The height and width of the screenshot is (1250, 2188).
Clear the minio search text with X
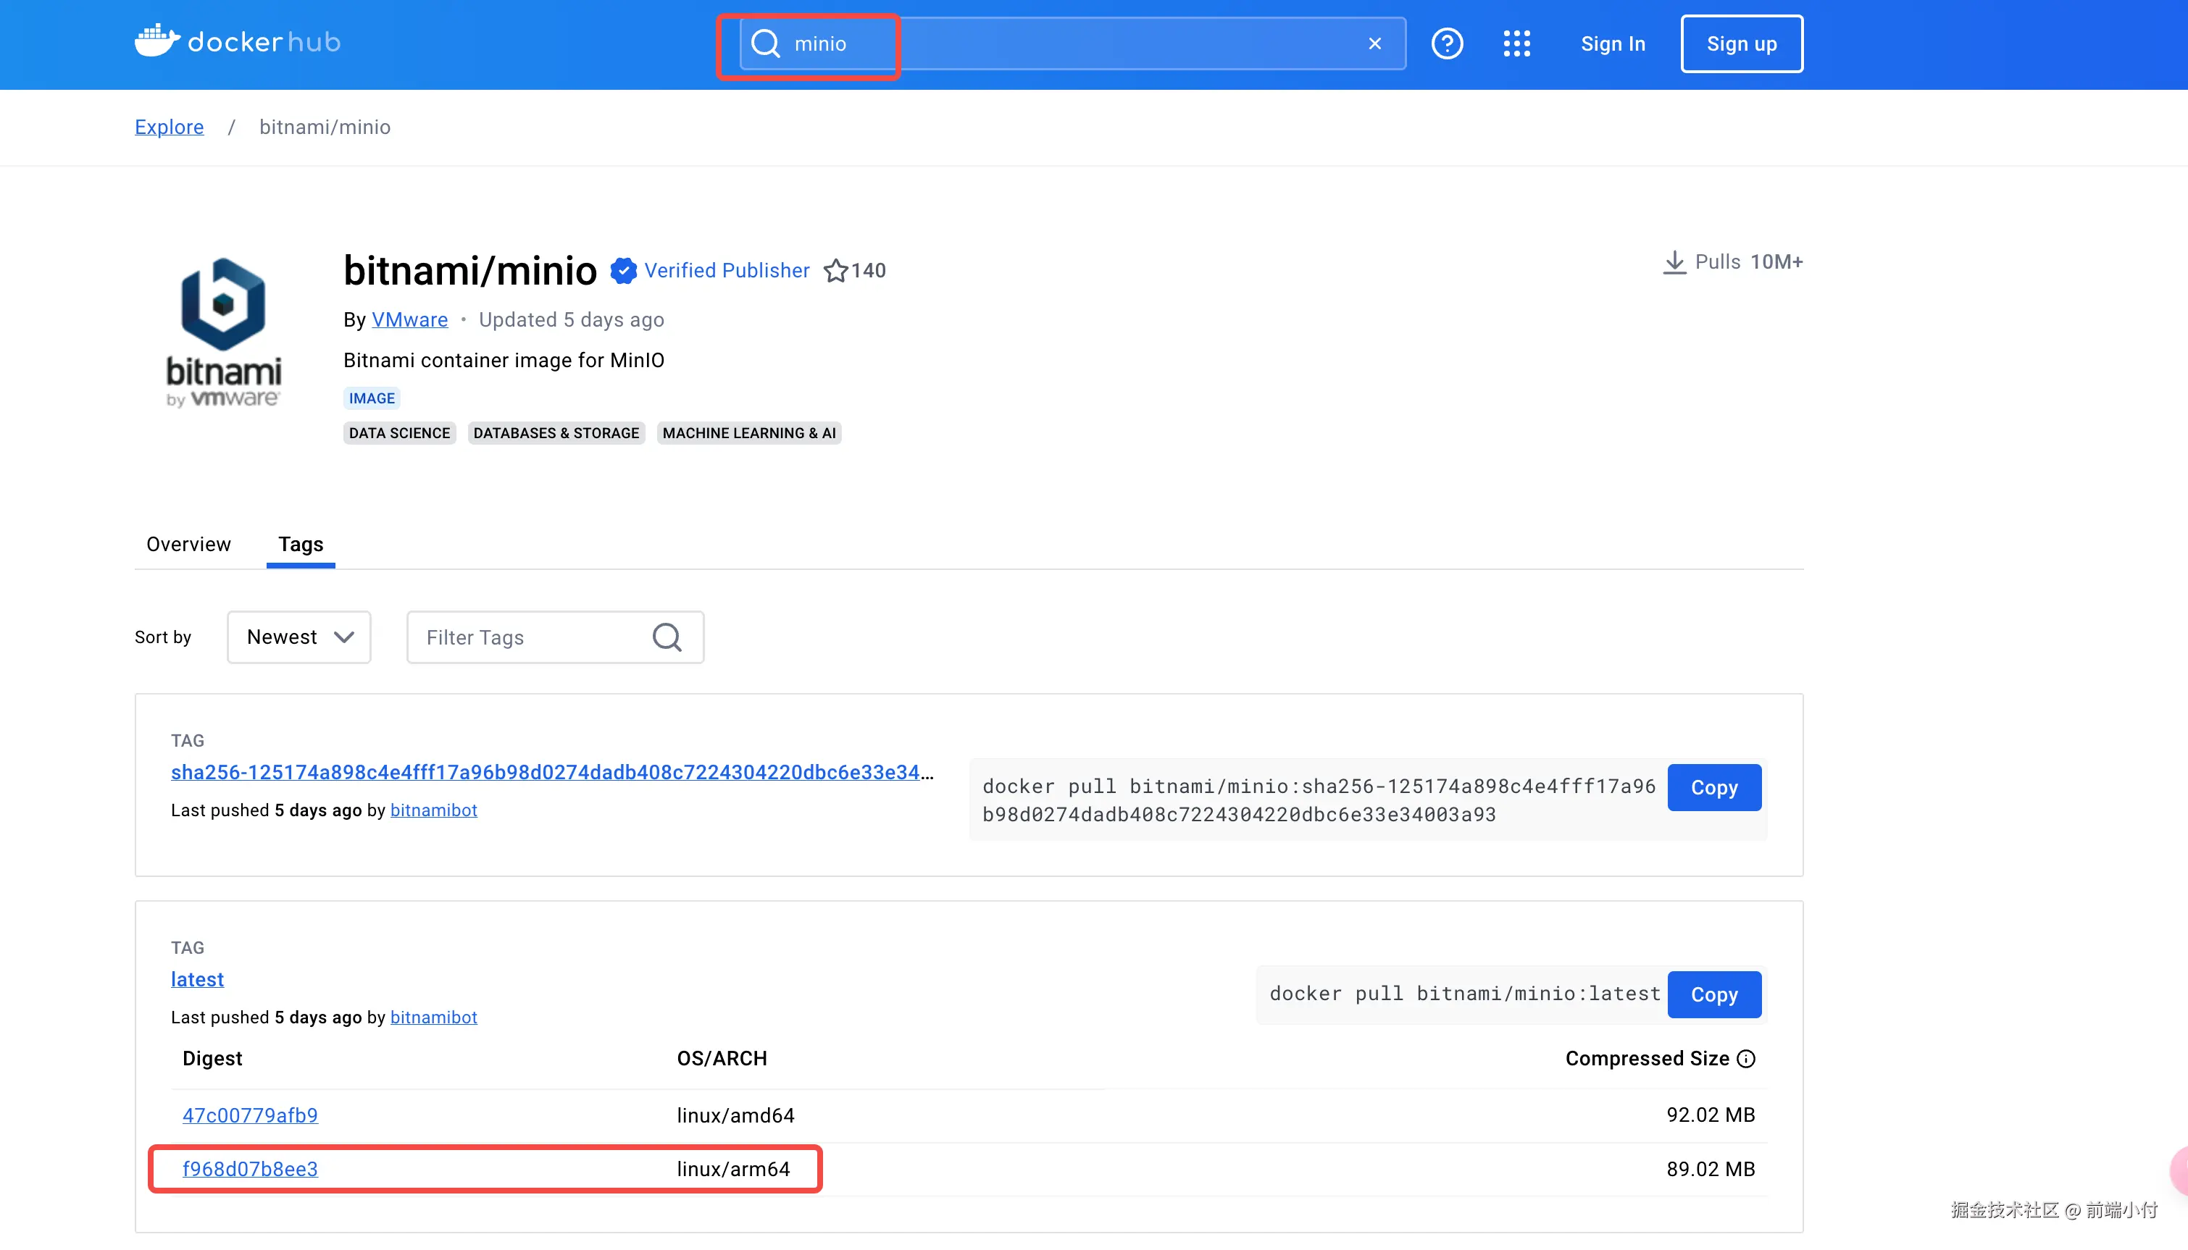point(1375,43)
